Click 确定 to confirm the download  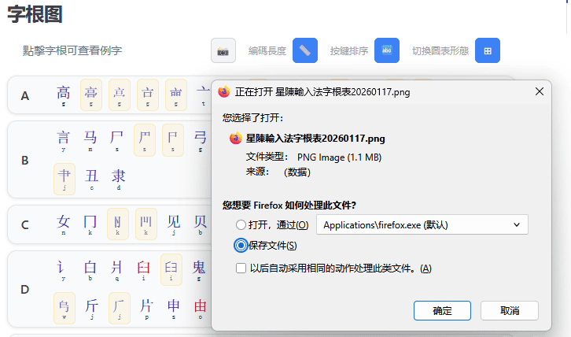pos(442,311)
